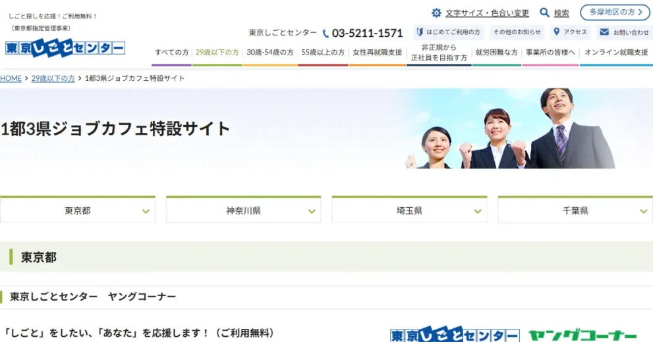Open the 30歳-54歳の方 menu tab
Viewport: 653px width, 342px height.
(270, 53)
